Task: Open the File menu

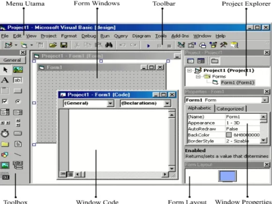Action: tap(5, 36)
